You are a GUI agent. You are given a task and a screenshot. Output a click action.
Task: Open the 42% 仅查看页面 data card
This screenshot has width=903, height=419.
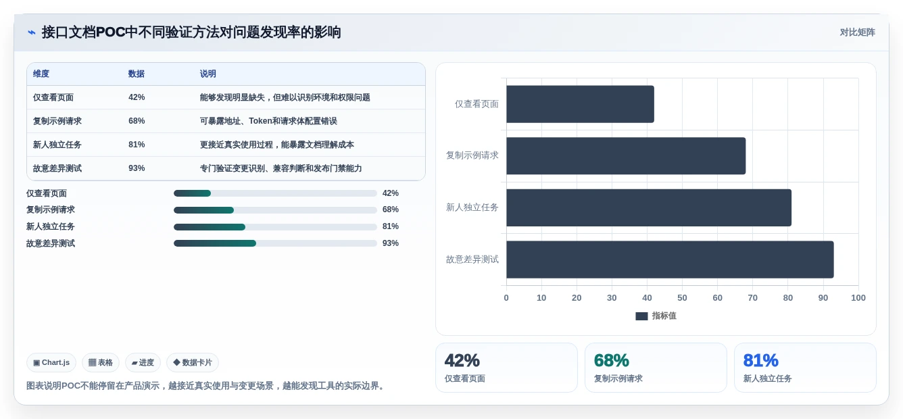point(506,368)
